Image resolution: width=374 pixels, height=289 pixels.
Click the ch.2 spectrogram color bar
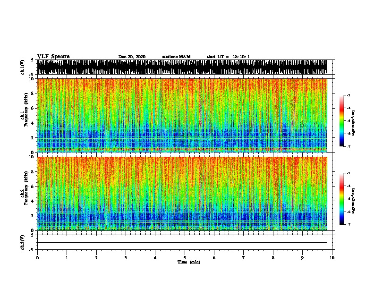point(342,199)
